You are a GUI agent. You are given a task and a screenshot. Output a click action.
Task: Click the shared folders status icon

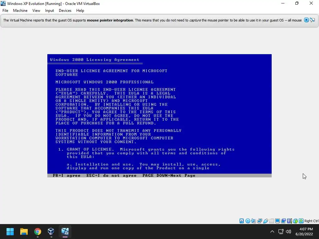tap(271, 221)
